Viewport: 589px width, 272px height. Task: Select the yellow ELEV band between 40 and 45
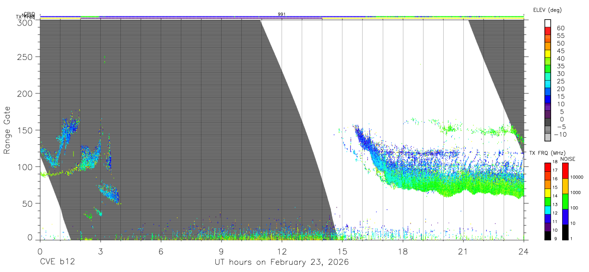(x=548, y=54)
